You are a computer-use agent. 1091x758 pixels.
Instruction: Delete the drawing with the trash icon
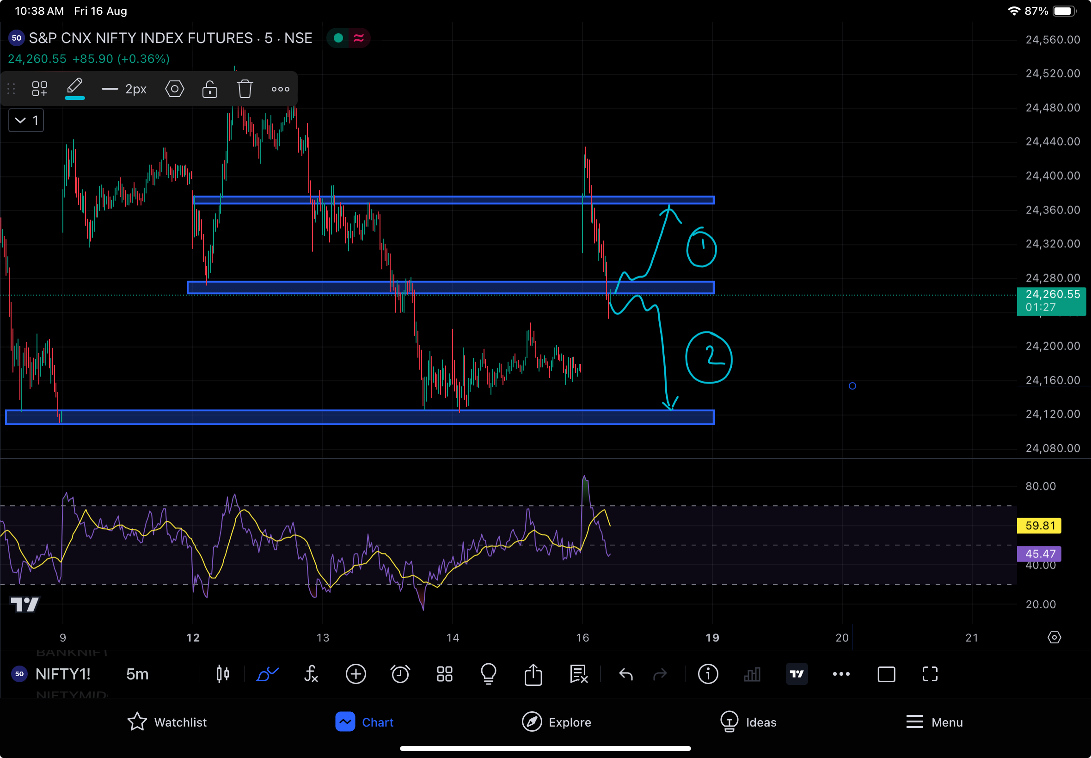click(245, 89)
